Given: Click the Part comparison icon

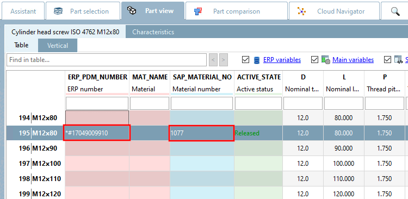Looking at the screenshot, I should tap(198, 11).
